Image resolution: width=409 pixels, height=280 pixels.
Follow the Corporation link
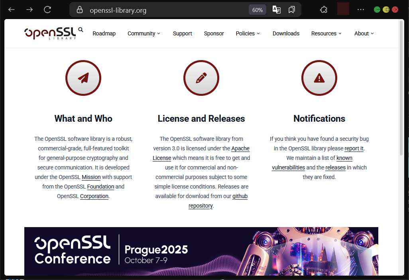(94, 196)
